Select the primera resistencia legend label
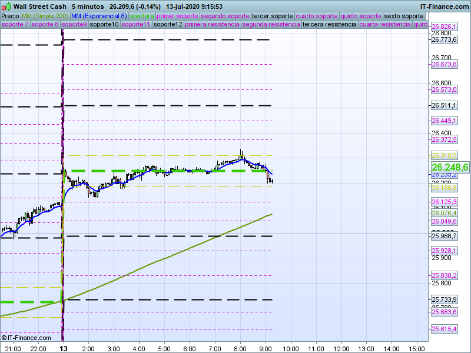Image resolution: width=471 pixels, height=353 pixels. [212, 25]
